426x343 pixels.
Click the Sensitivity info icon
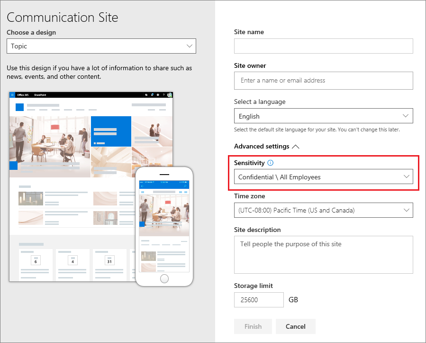pos(270,163)
